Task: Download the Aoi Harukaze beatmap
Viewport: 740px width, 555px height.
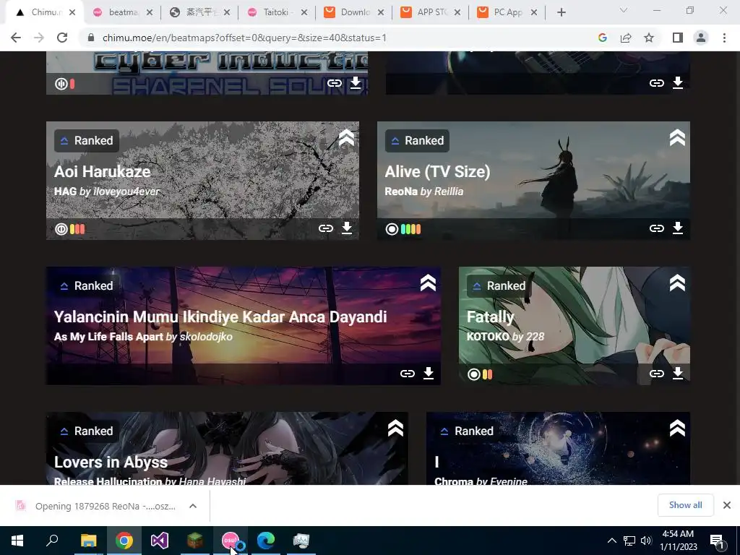Action: [x=347, y=228]
